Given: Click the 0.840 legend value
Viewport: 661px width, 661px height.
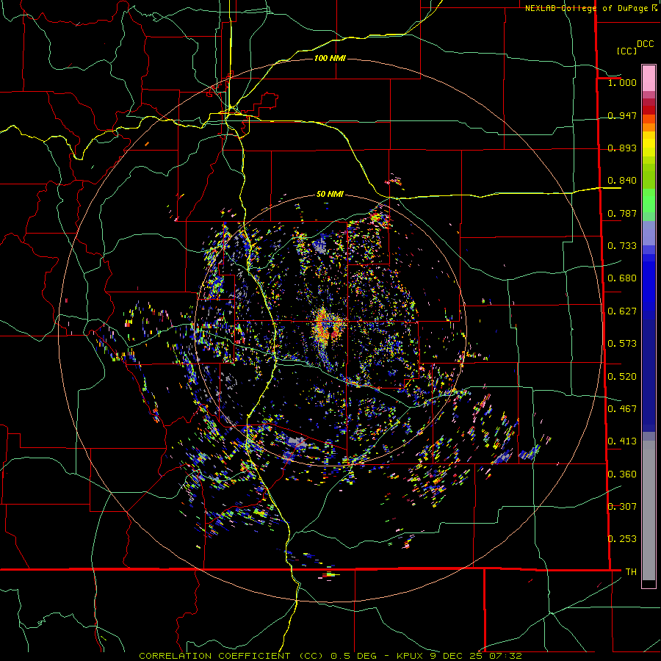Looking at the screenshot, I should coord(622,181).
